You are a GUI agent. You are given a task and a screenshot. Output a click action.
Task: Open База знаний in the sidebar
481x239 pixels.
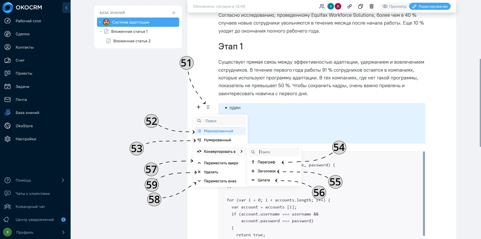[x=27, y=113]
